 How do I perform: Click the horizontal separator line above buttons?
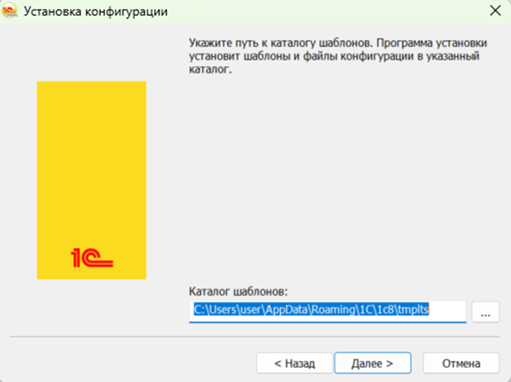[255, 337]
